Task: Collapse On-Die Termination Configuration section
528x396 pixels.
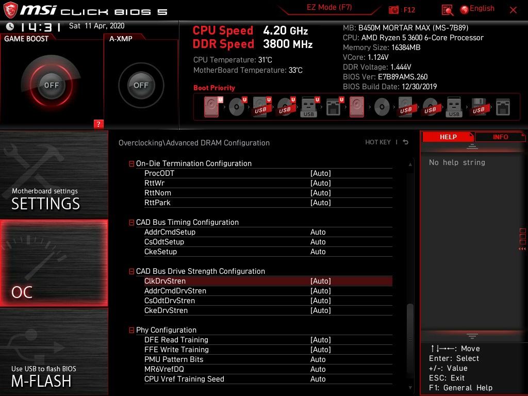Action: pyautogui.click(x=131, y=163)
